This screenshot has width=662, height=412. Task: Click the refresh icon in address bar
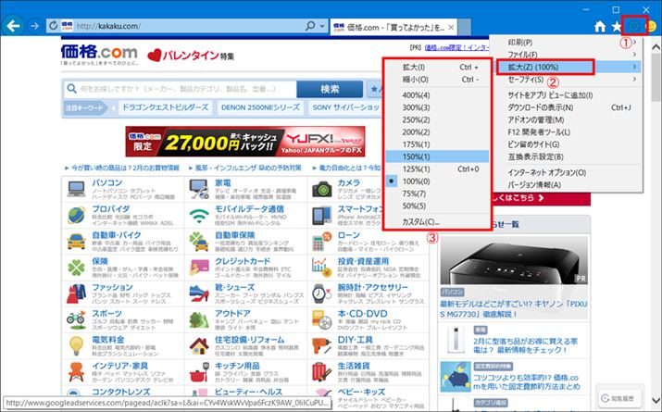(53, 26)
